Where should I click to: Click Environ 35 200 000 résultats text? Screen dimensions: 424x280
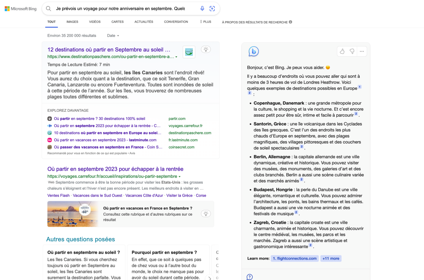pyautogui.click(x=72, y=36)
